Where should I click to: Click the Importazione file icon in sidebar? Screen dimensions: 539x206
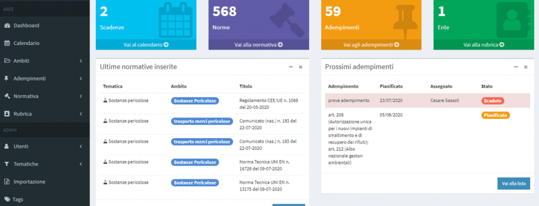click(7, 182)
